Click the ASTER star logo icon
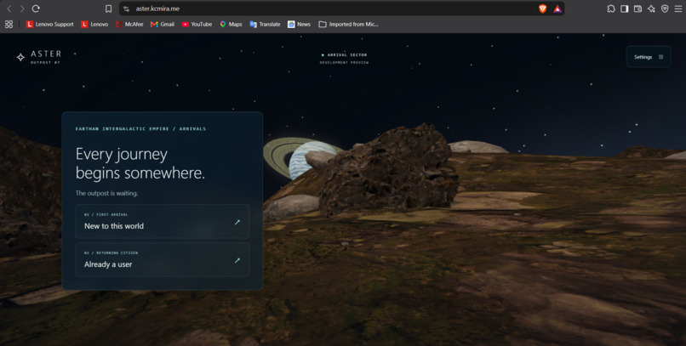The height and width of the screenshot is (346, 686). 20,57
